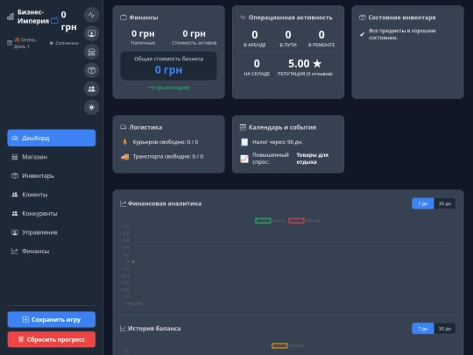The width and height of the screenshot is (473, 355).
Task: Click the Сохранить игру button
Action: [x=52, y=319]
